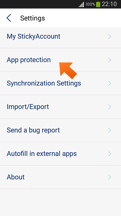121x216 pixels.
Task: Tap the 22:10 clock in status bar
Action: click(109, 4)
